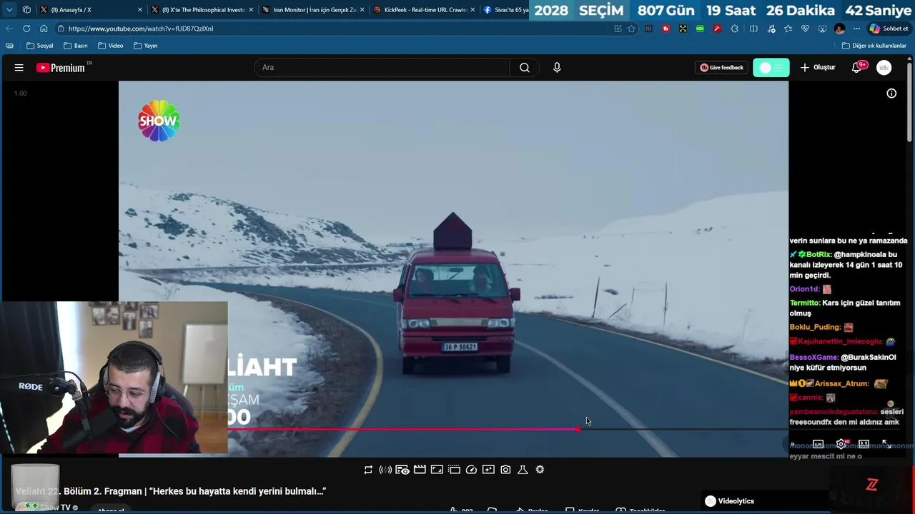Switch to the Iran Monitor tab
The width and height of the screenshot is (915, 514).
(x=313, y=10)
